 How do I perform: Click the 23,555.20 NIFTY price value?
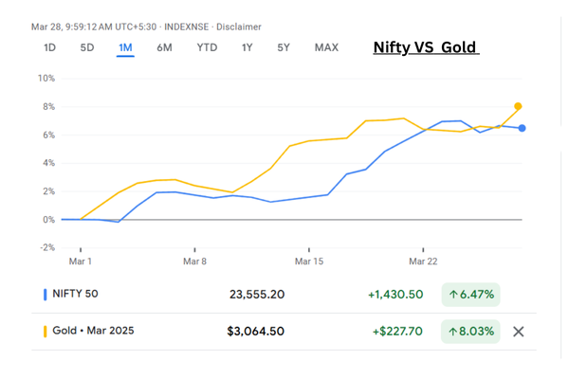coord(257,295)
